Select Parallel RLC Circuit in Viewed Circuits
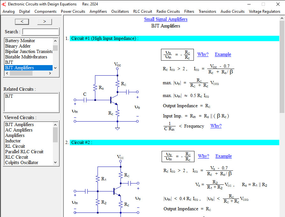The width and height of the screenshot is (285, 217). 29,152
